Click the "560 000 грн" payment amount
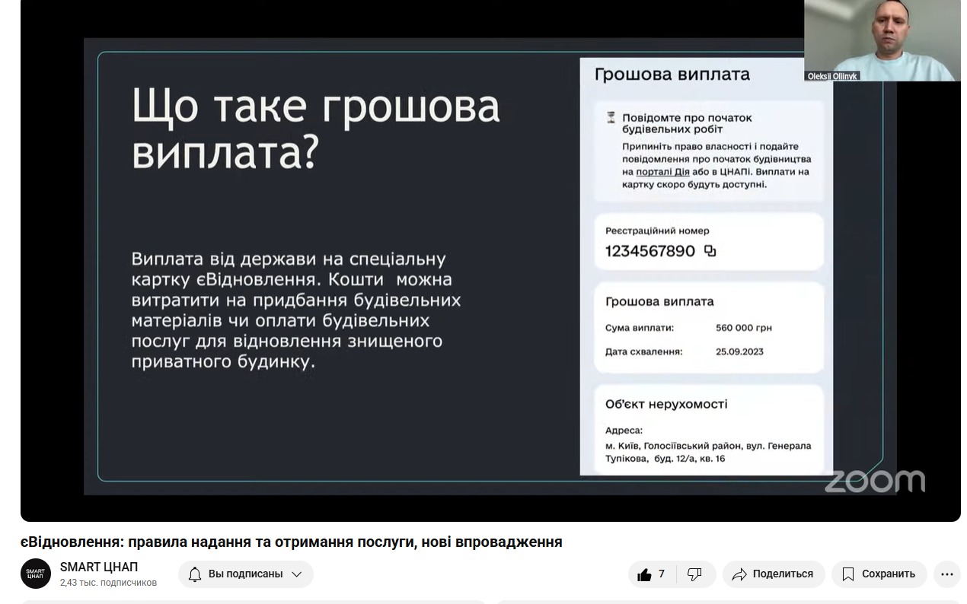 [744, 328]
